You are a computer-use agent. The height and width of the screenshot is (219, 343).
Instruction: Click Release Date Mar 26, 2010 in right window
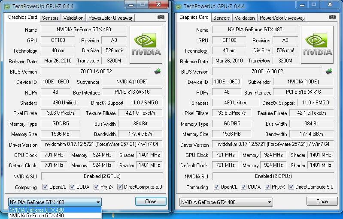pyautogui.click(x=229, y=61)
